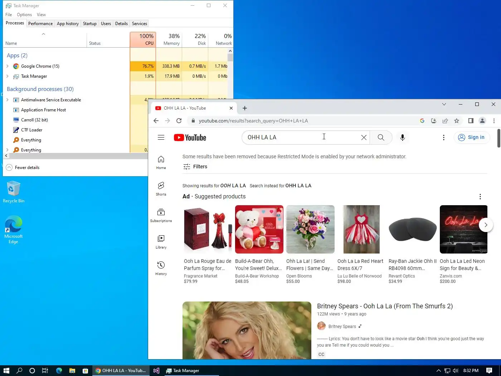Click the YouTube page vertical scrollbar

tap(498, 138)
